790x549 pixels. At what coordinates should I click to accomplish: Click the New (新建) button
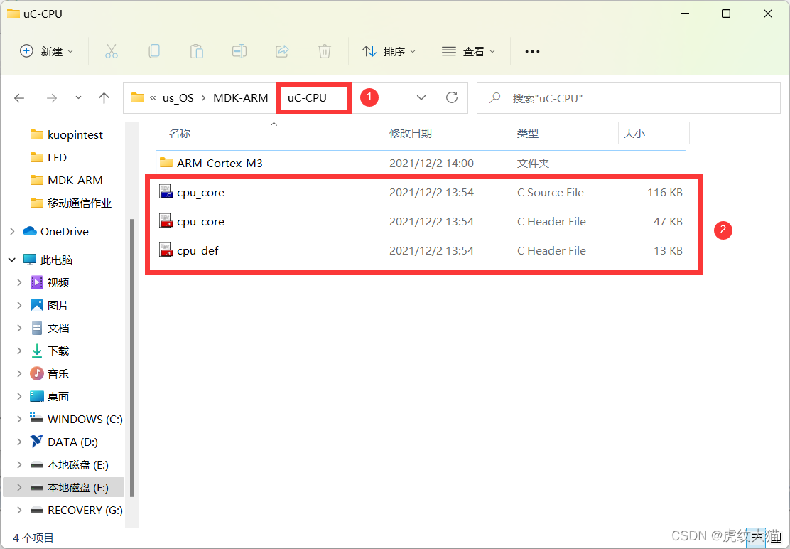[46, 51]
